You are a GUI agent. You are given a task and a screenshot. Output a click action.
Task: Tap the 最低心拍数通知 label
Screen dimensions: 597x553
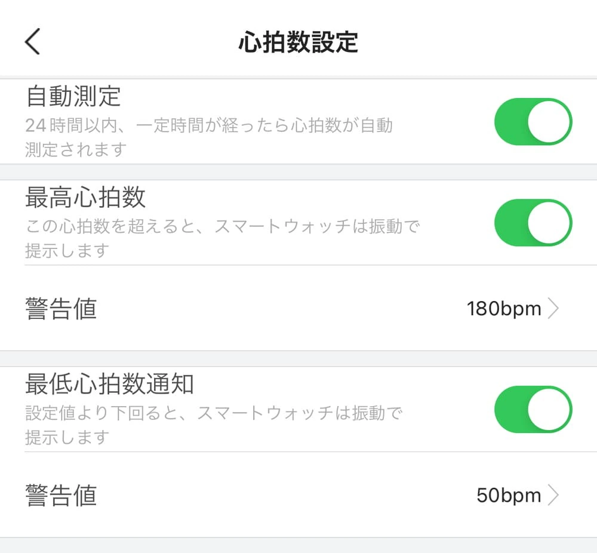[x=109, y=384]
